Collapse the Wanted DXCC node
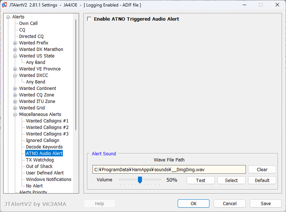 [15, 76]
